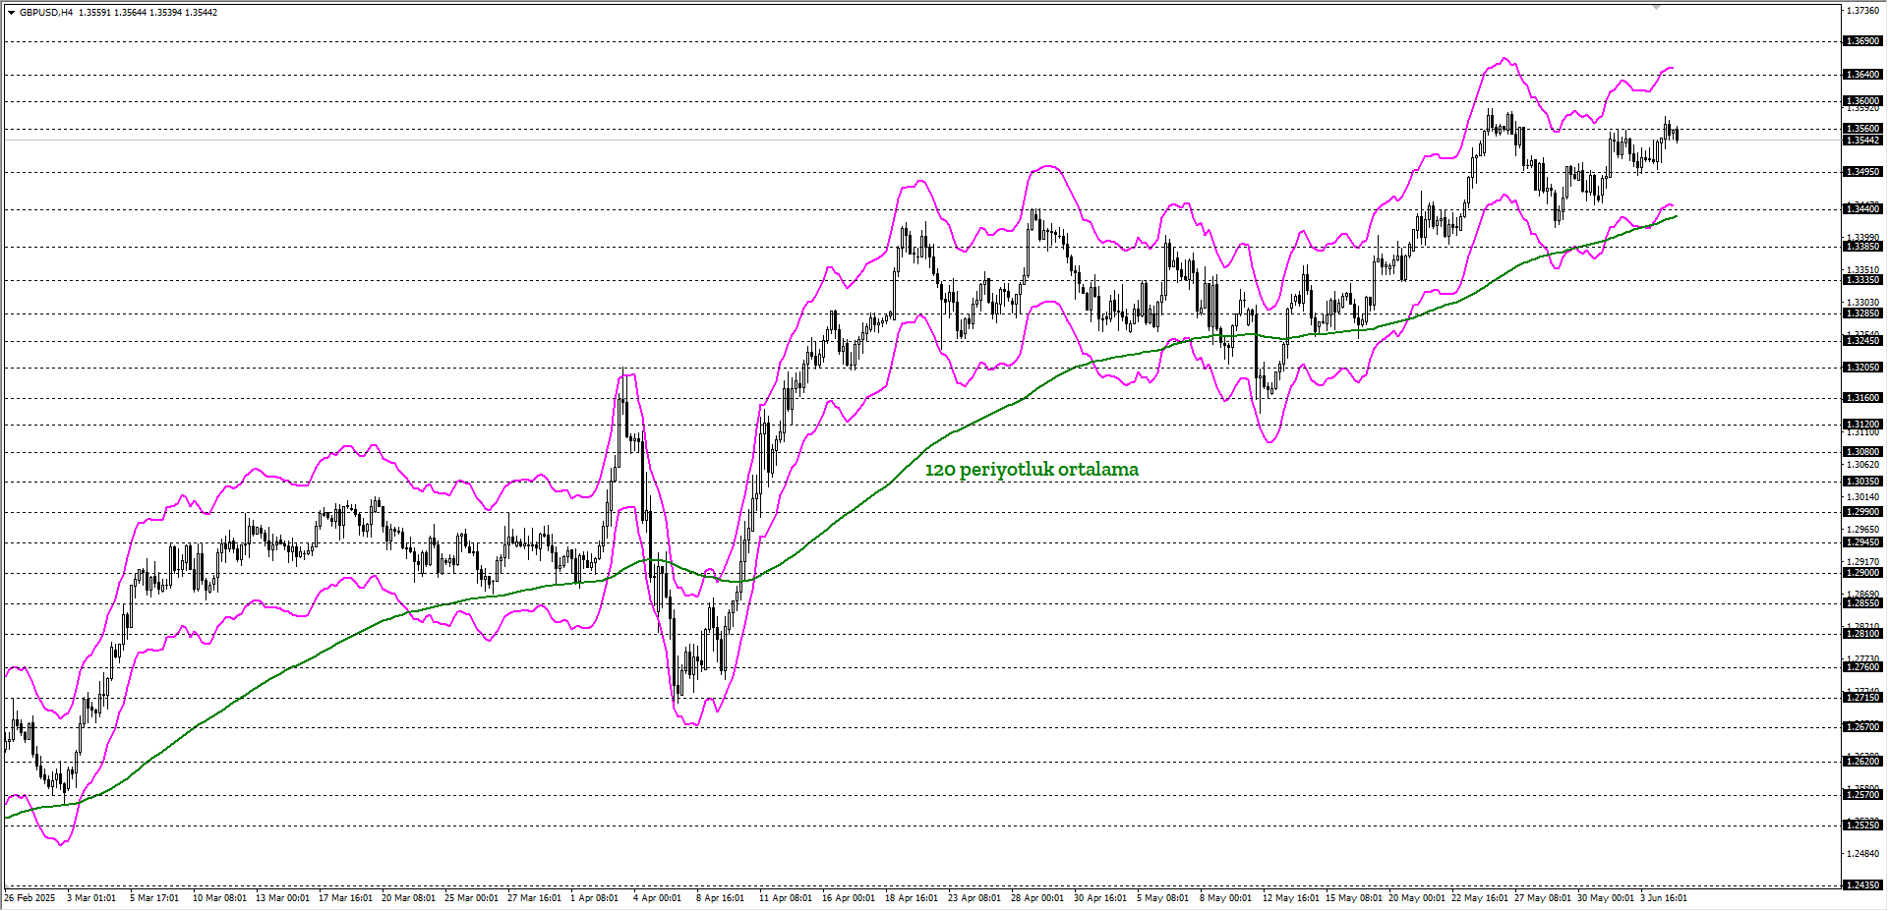Click the 1.37360 price scale value
This screenshot has height=911, width=1888.
[x=1863, y=11]
